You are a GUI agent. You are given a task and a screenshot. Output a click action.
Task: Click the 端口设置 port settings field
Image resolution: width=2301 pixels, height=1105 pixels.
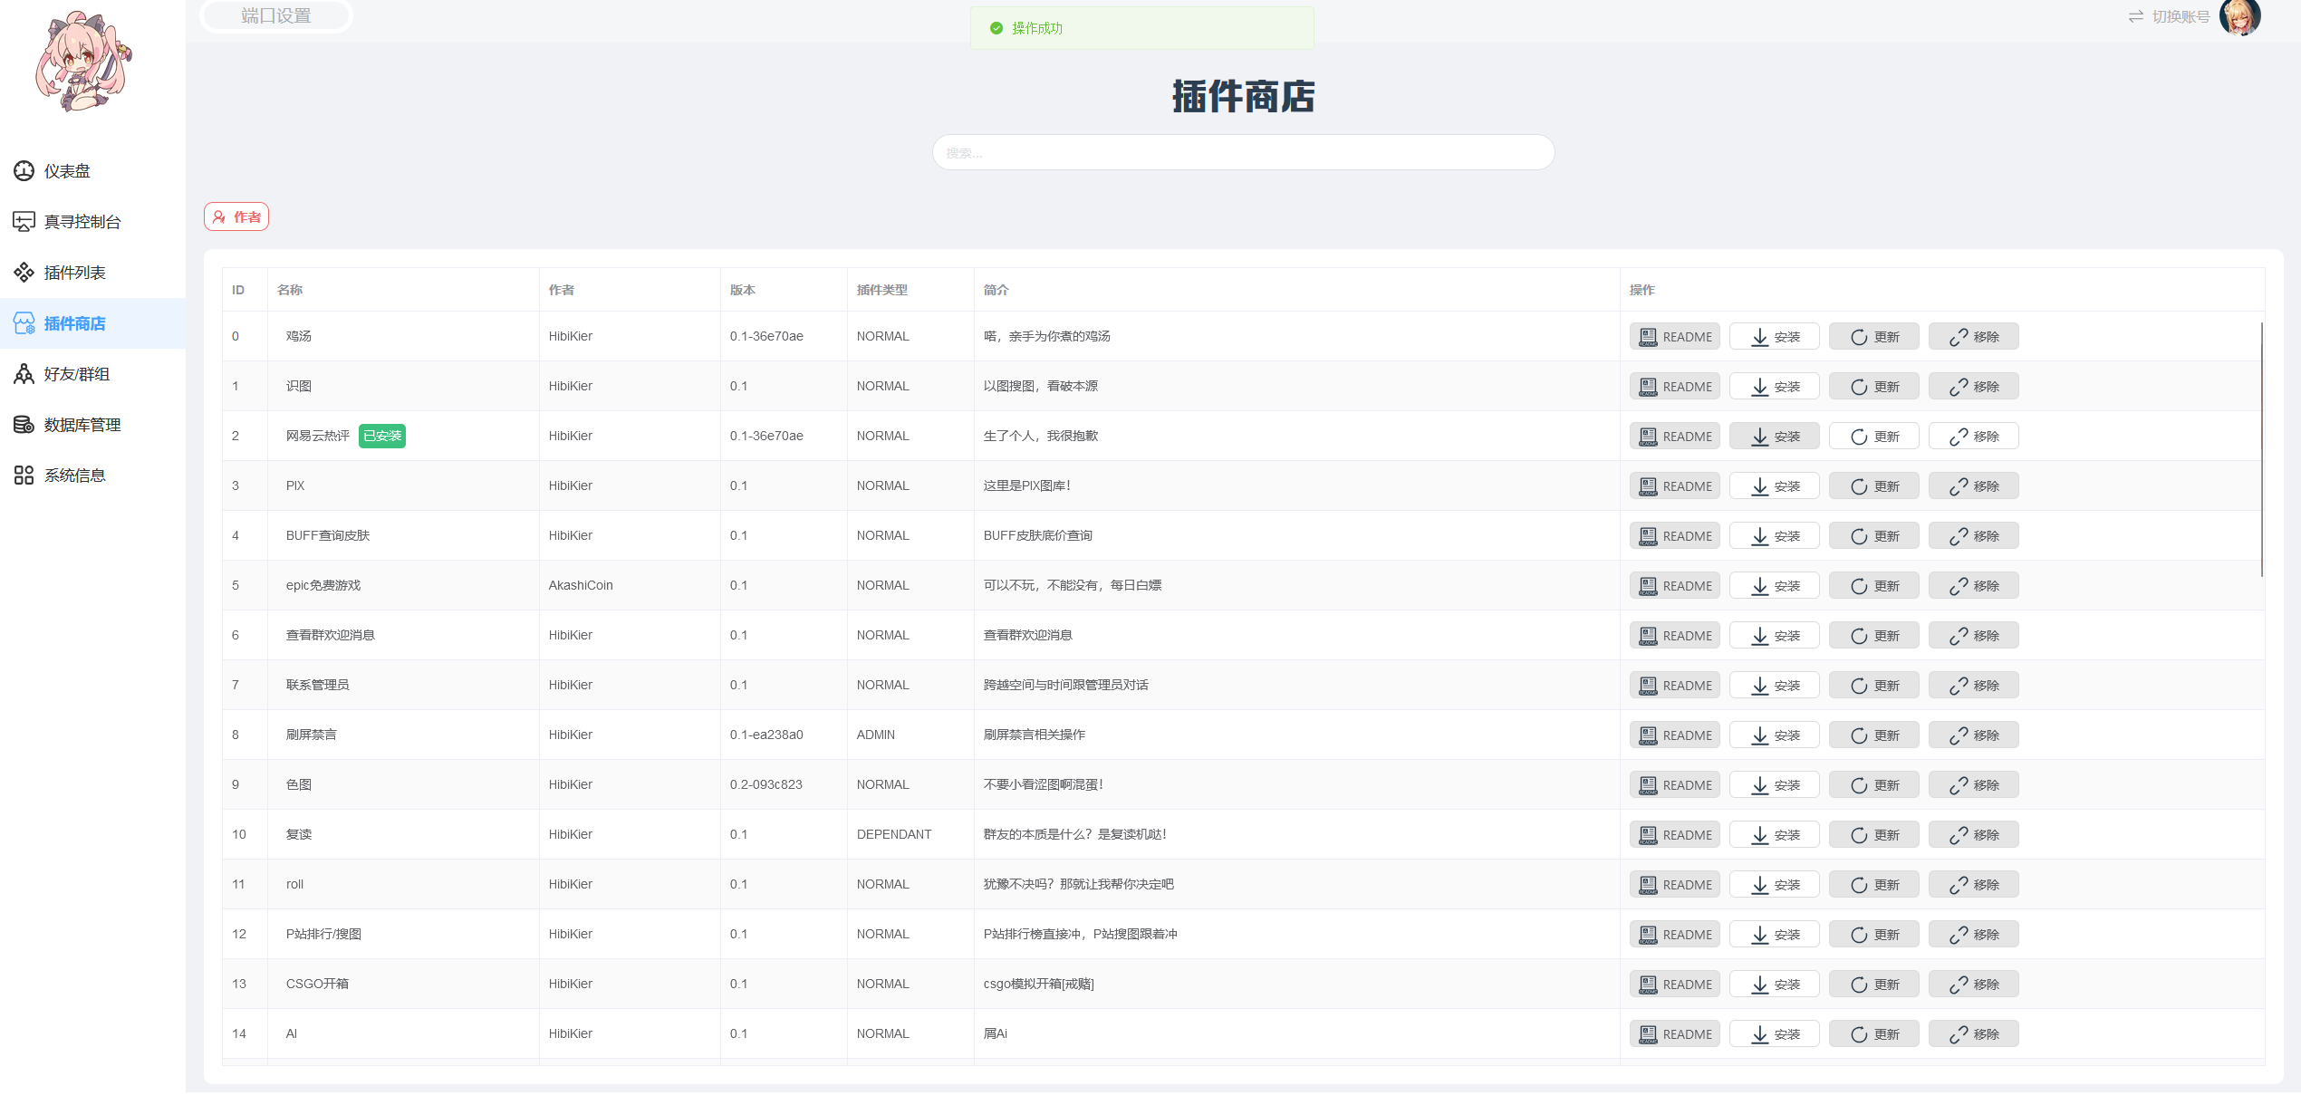[x=275, y=15]
